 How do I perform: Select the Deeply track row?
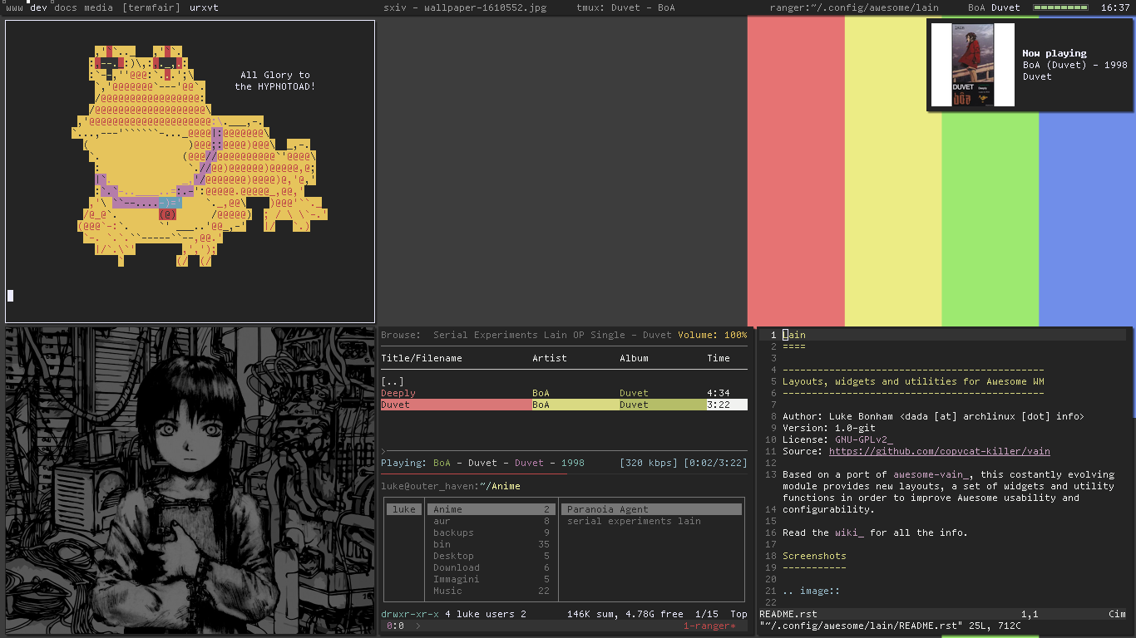click(564, 393)
